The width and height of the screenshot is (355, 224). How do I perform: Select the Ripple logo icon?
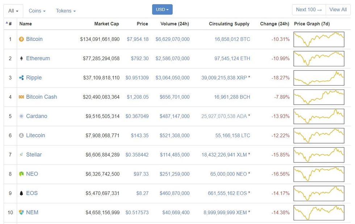point(22,78)
